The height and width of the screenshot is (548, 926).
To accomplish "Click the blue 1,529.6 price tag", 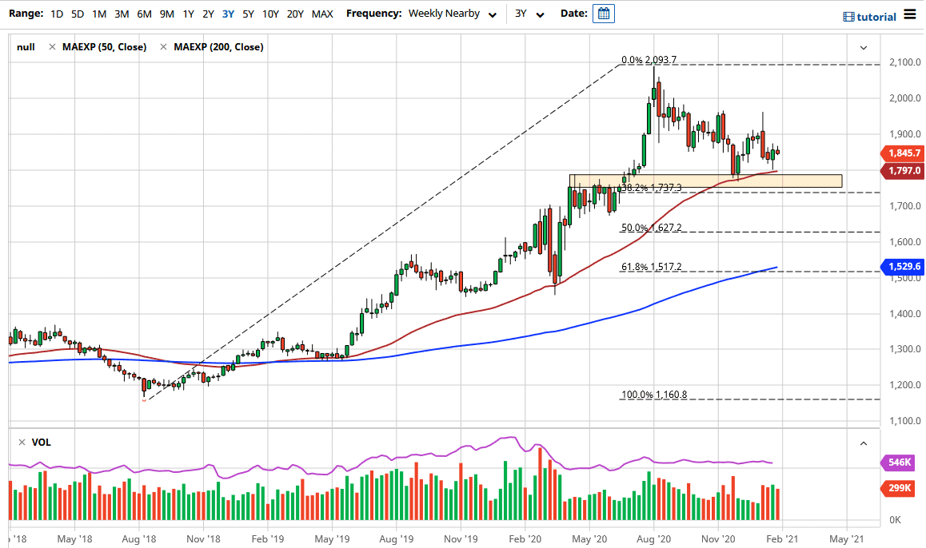I will click(x=902, y=266).
